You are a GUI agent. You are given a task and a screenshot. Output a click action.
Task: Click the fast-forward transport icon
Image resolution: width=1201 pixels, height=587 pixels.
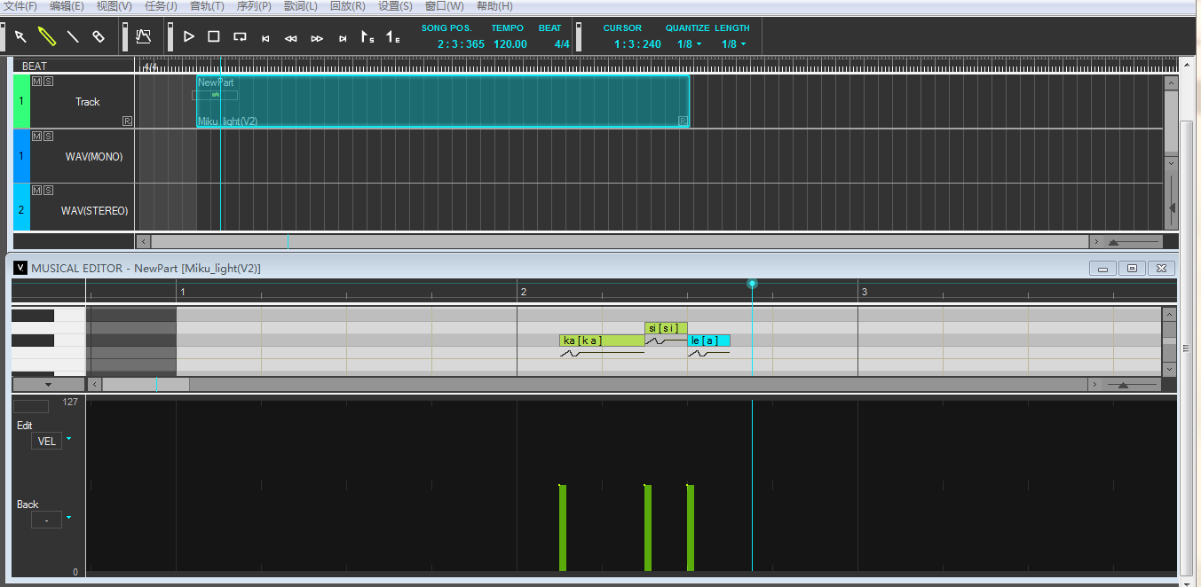(x=317, y=38)
